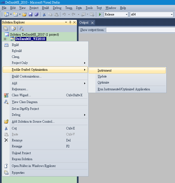175x183 pixels.
Task: Open the New Project dropdown arrow
Action: click(11, 14)
